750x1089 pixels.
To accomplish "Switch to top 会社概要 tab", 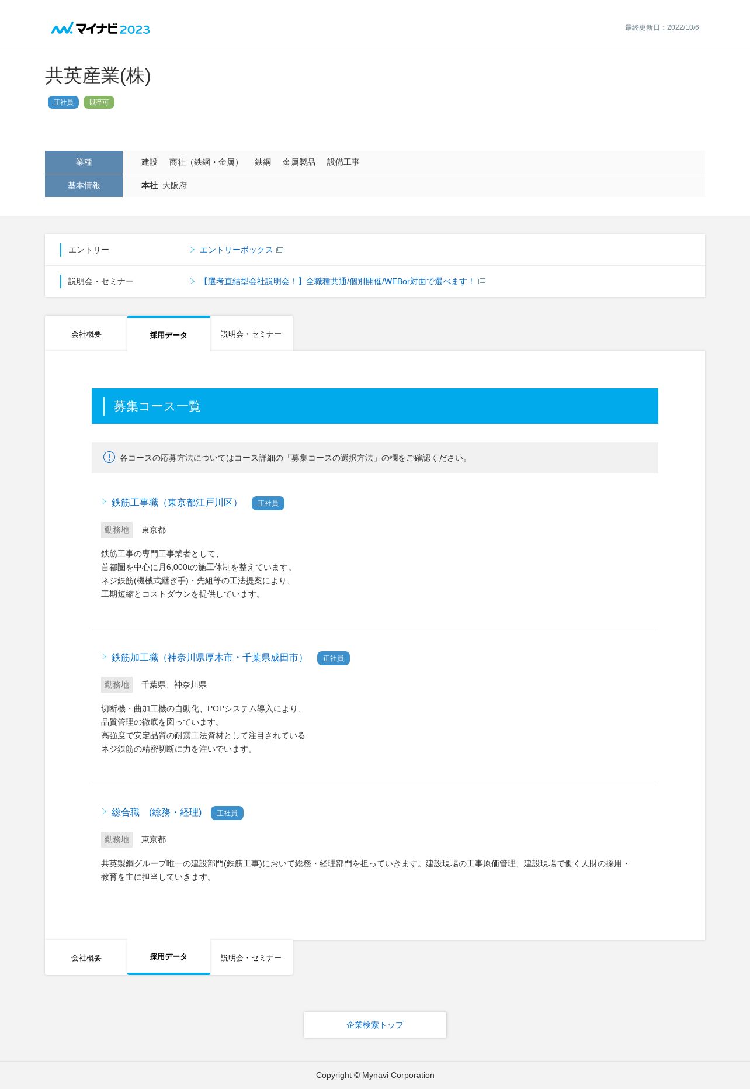I will point(86,334).
